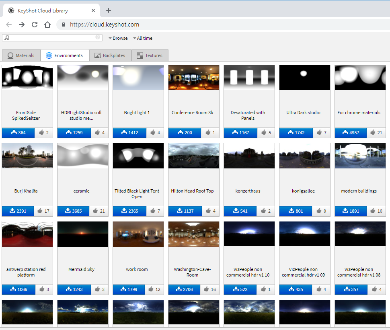Like the Bright light 1 environment
Screen dimensions: 390x330
pos(155,133)
